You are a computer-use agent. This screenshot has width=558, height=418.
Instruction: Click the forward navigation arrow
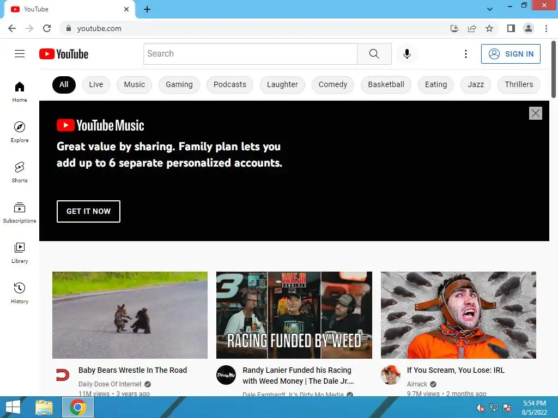point(29,28)
